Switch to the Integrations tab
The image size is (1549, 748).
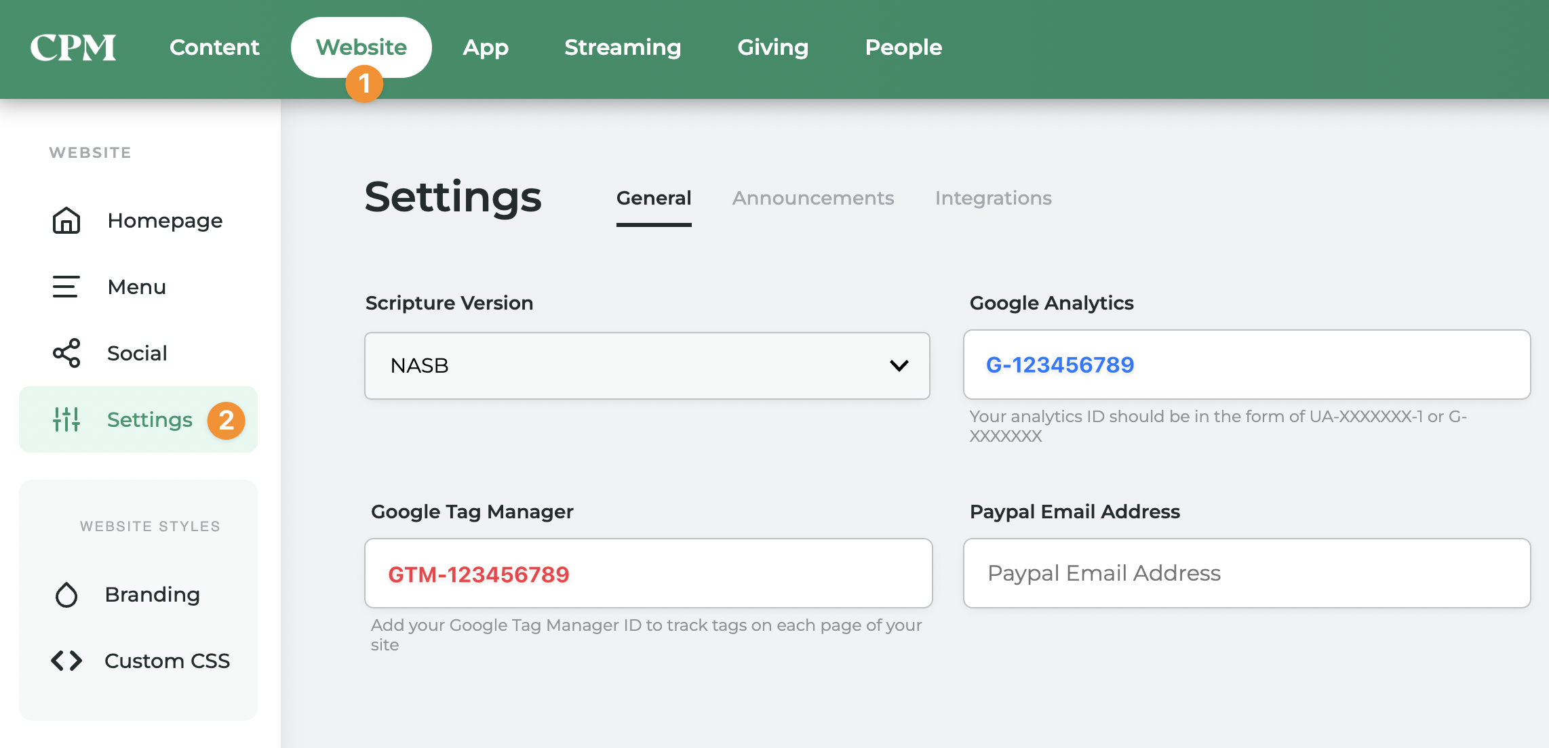pos(993,198)
